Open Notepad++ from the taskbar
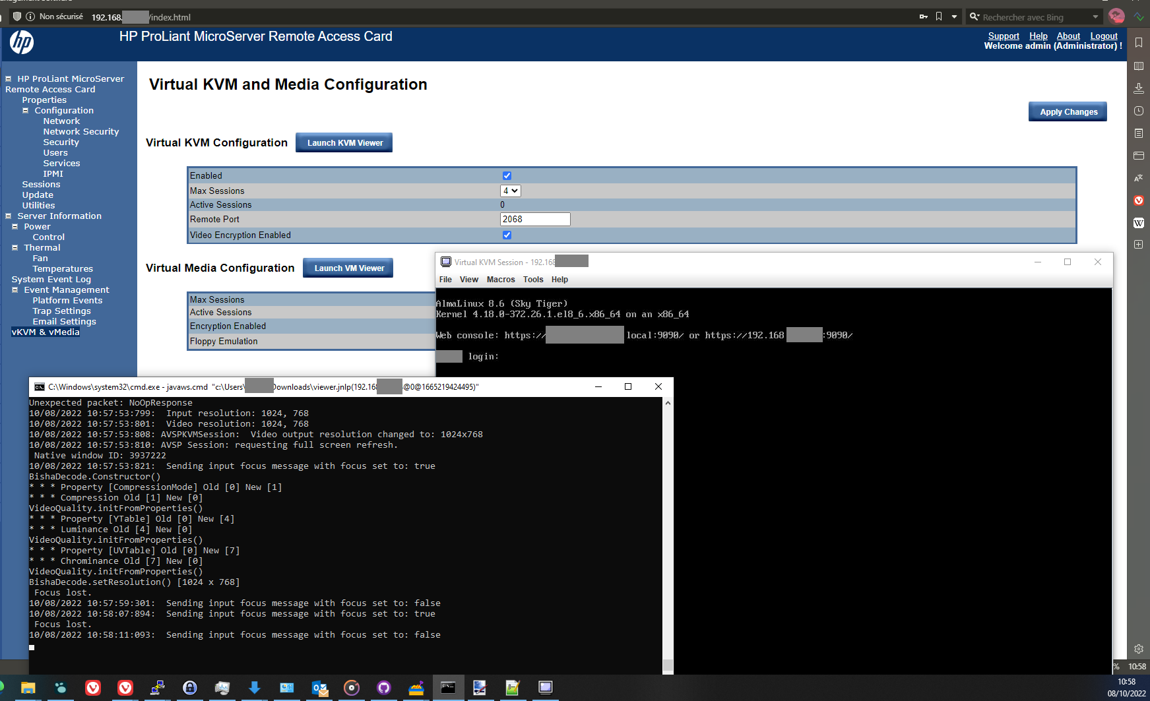The height and width of the screenshot is (701, 1150). [x=513, y=688]
